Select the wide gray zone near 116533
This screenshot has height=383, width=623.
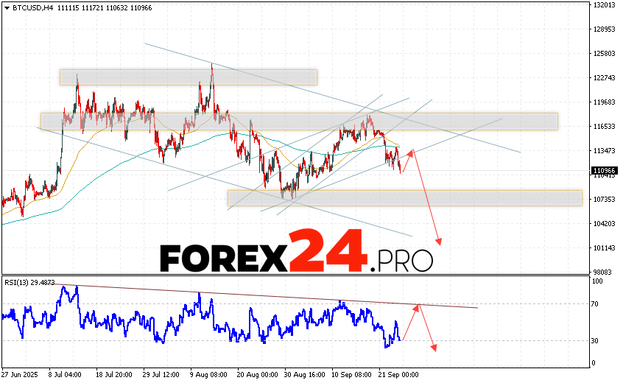pyautogui.click(x=298, y=121)
